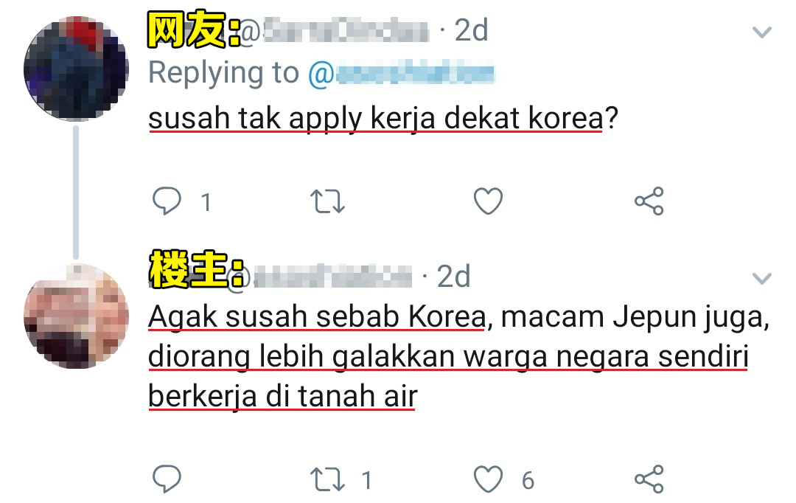Retweet the question about working in Korea

click(x=327, y=201)
